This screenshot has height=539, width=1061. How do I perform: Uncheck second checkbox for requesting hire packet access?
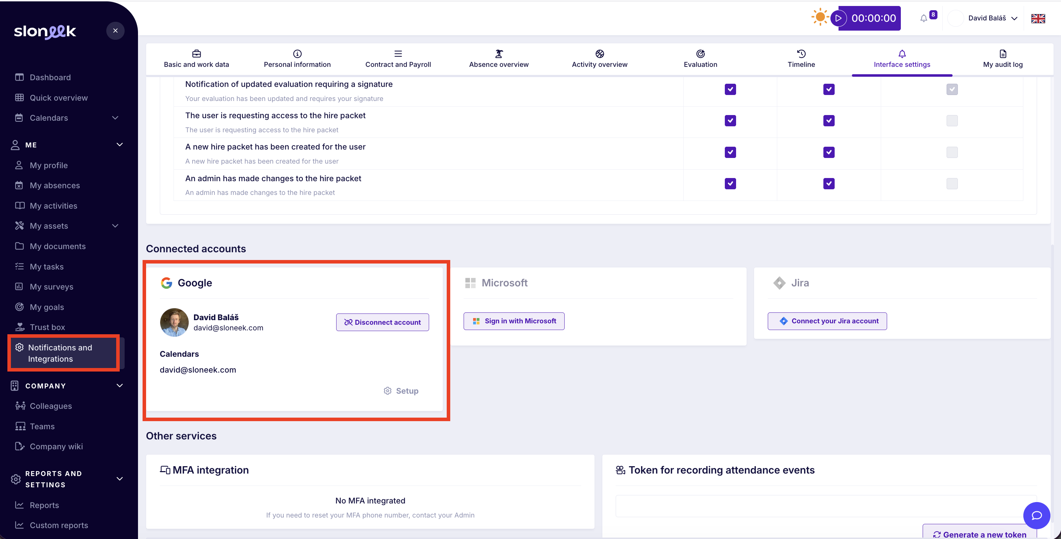829,121
